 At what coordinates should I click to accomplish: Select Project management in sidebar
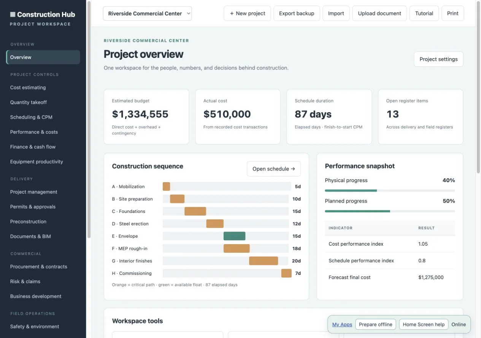(43, 192)
